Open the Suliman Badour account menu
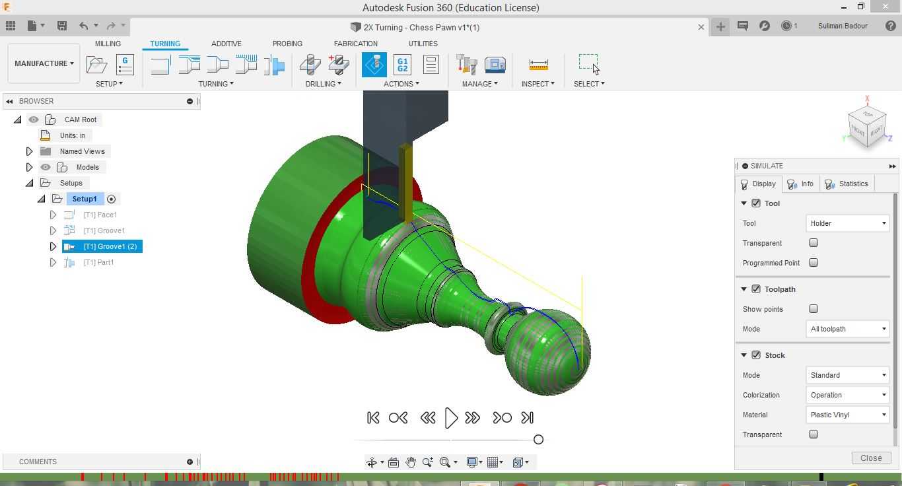Viewport: 902px width, 486px height. tap(843, 26)
